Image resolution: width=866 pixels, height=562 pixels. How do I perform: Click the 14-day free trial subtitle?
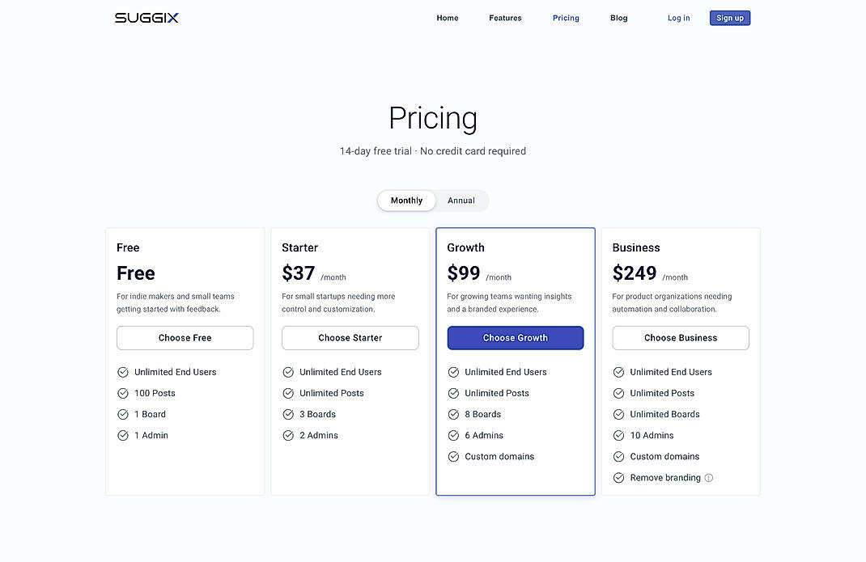click(433, 151)
